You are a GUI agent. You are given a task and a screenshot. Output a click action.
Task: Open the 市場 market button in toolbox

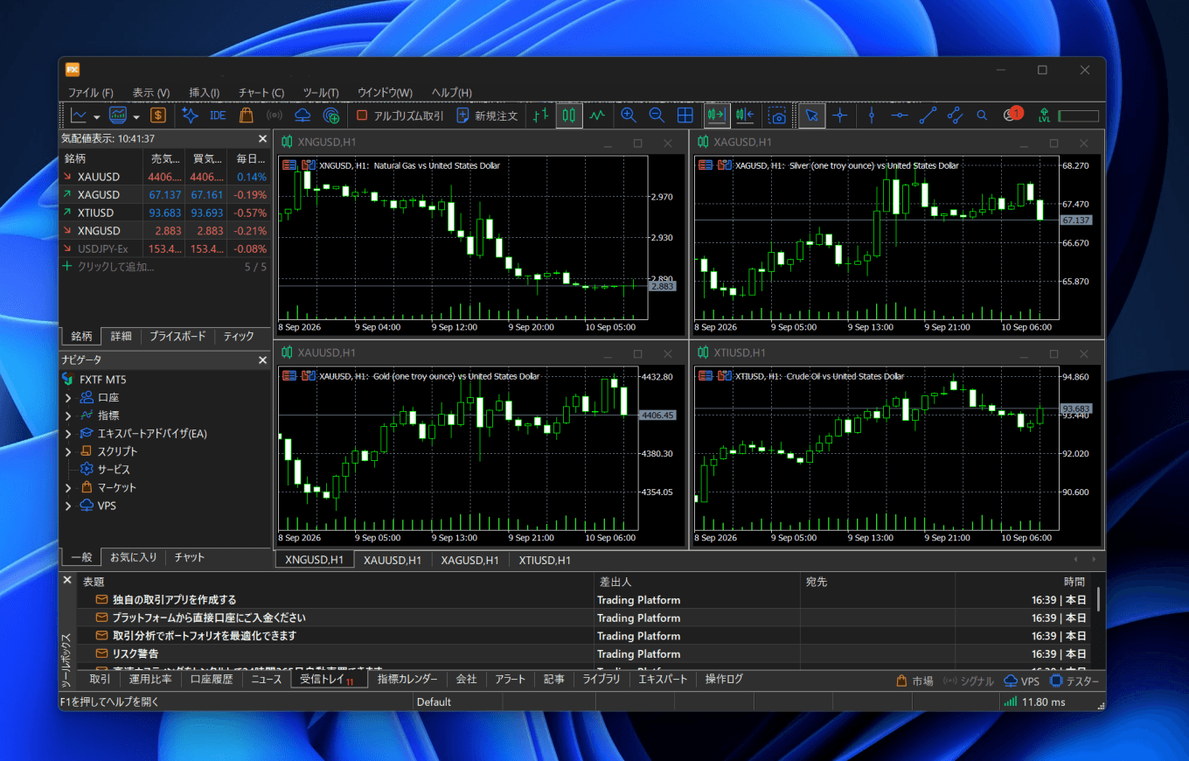click(x=915, y=681)
